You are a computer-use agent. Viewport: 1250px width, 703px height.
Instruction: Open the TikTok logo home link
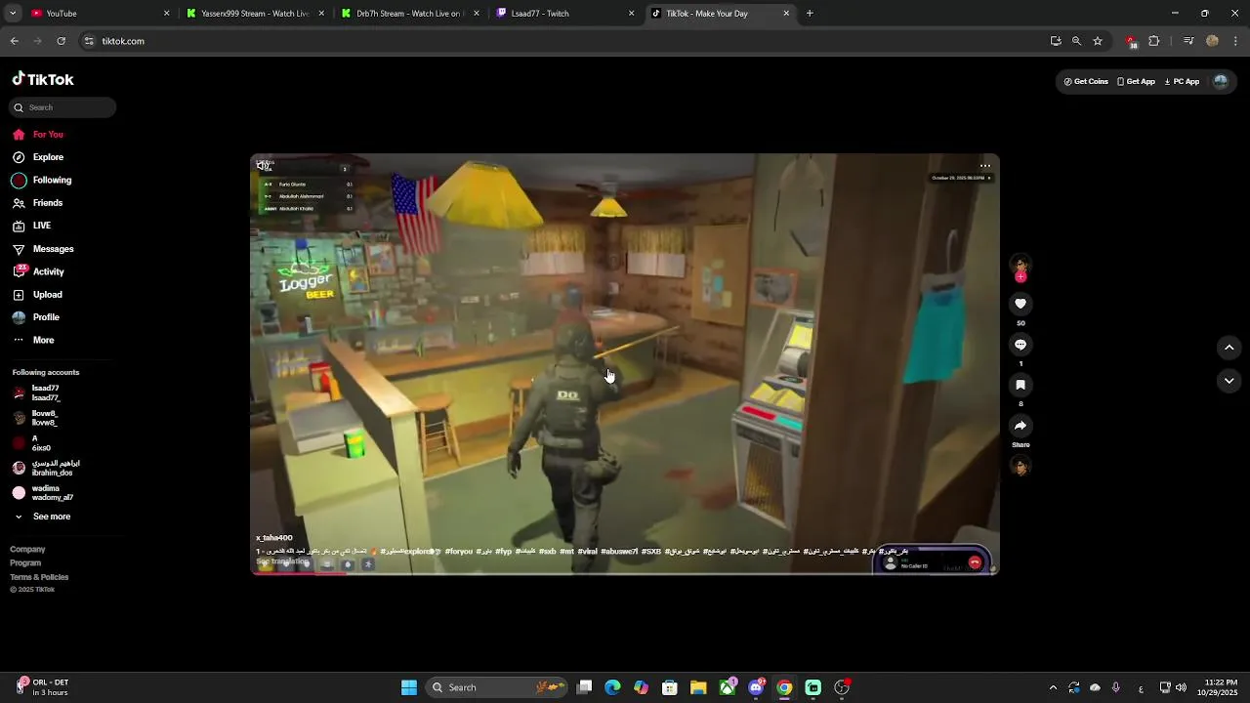[43, 79]
